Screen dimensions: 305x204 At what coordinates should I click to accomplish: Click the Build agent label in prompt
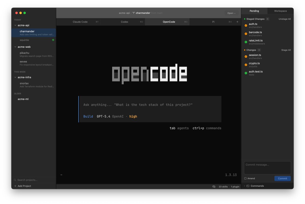(88, 116)
